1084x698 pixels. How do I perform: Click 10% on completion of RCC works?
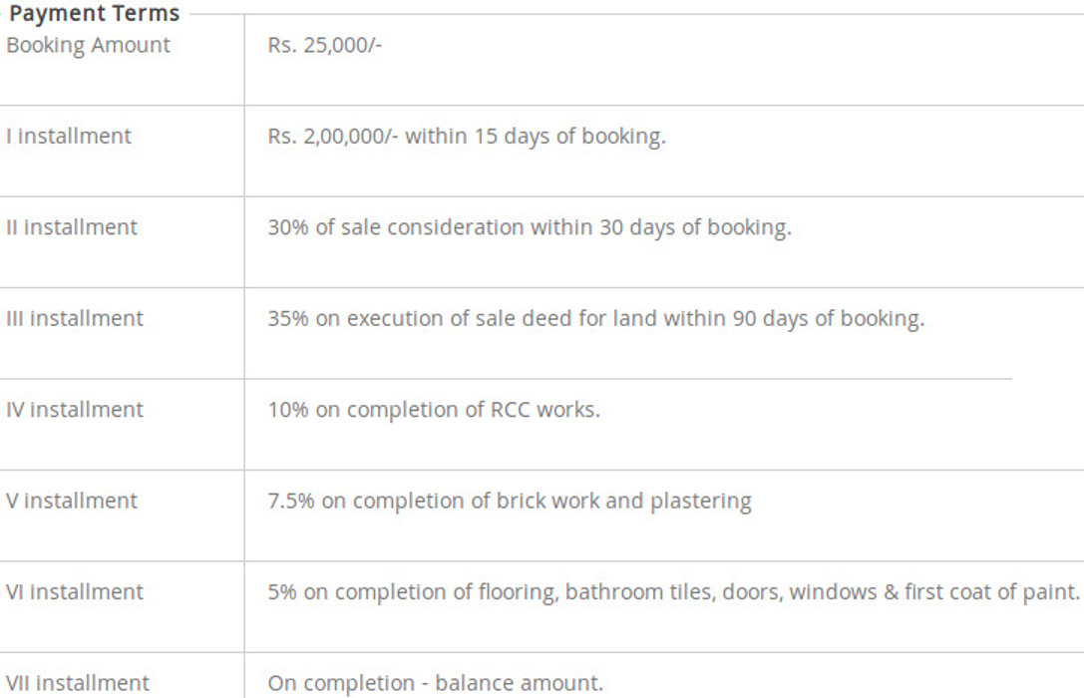(x=434, y=410)
